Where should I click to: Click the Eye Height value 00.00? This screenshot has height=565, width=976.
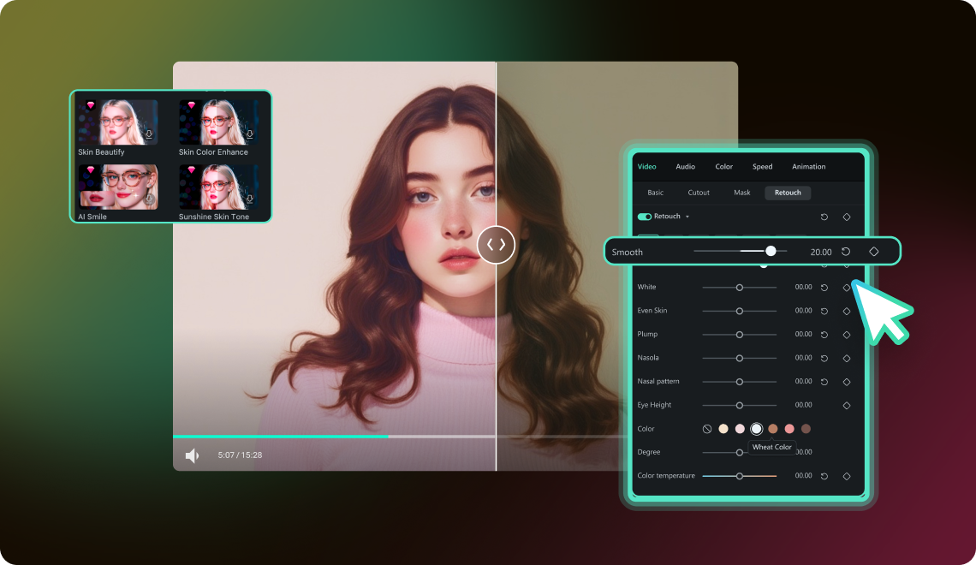804,404
